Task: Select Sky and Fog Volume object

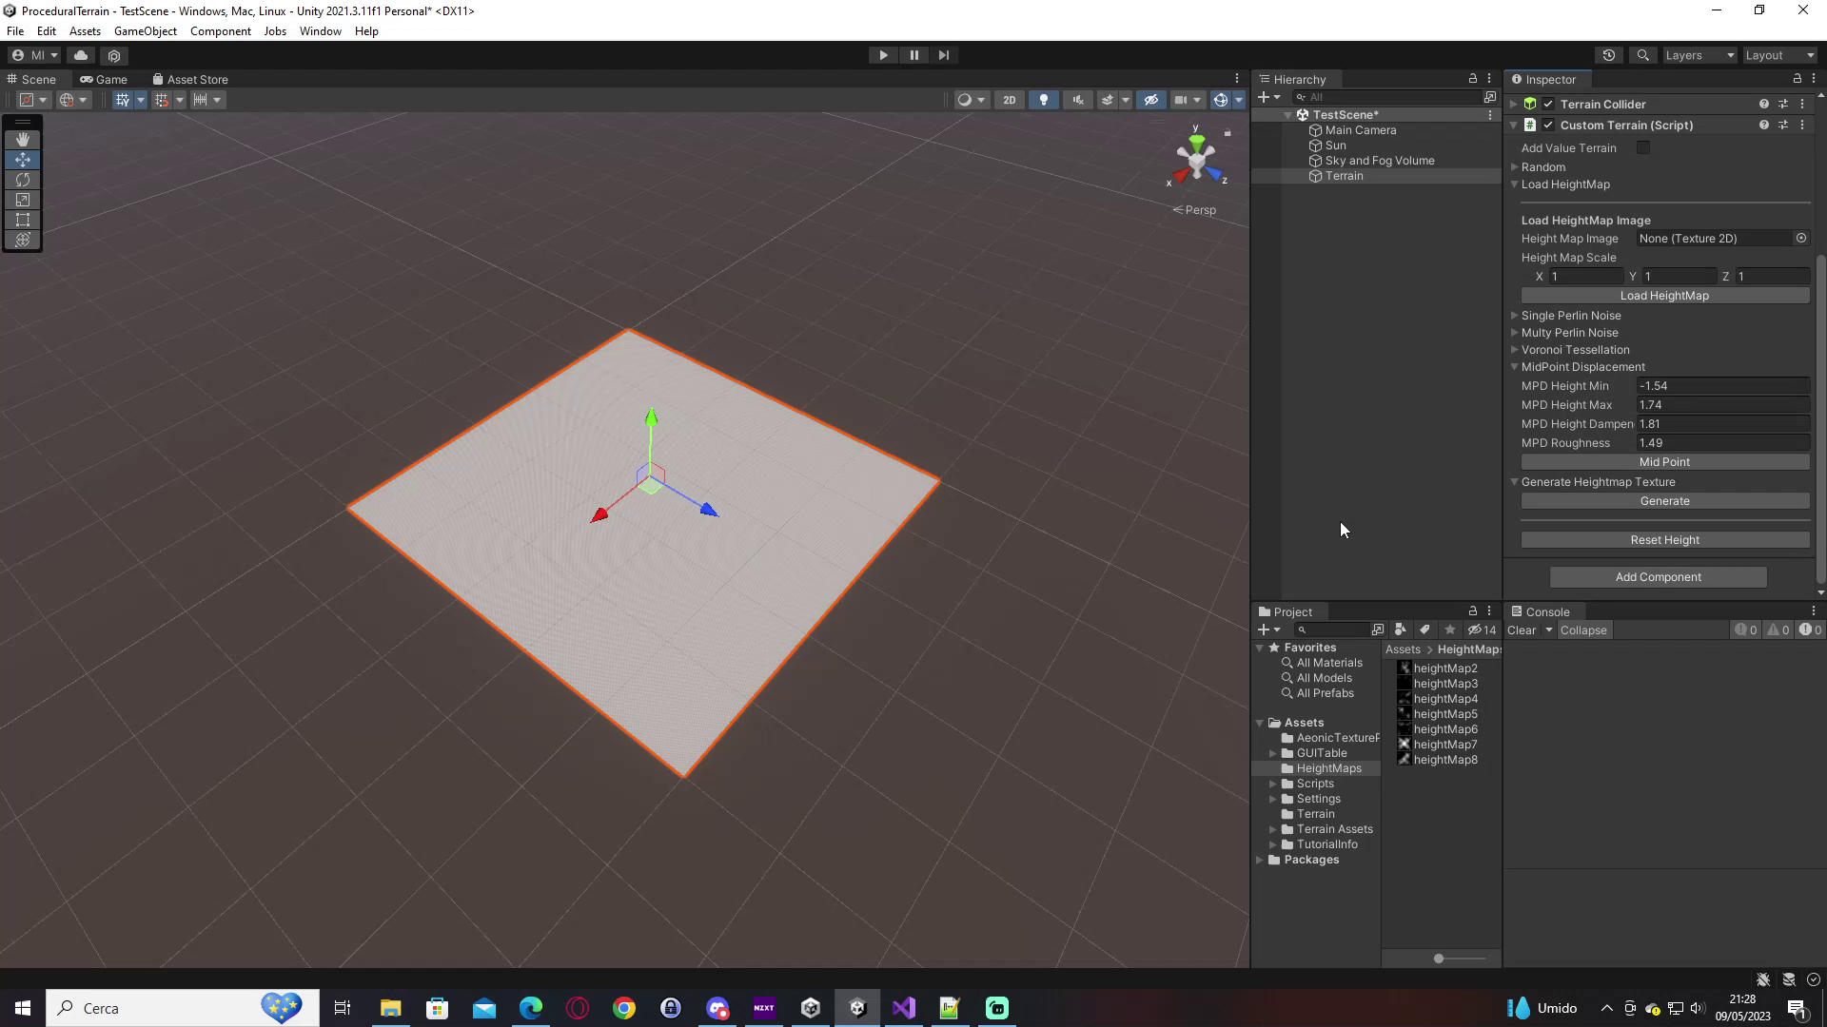Action: click(1379, 161)
